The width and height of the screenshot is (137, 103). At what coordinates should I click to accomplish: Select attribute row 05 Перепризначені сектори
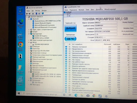[101, 56]
